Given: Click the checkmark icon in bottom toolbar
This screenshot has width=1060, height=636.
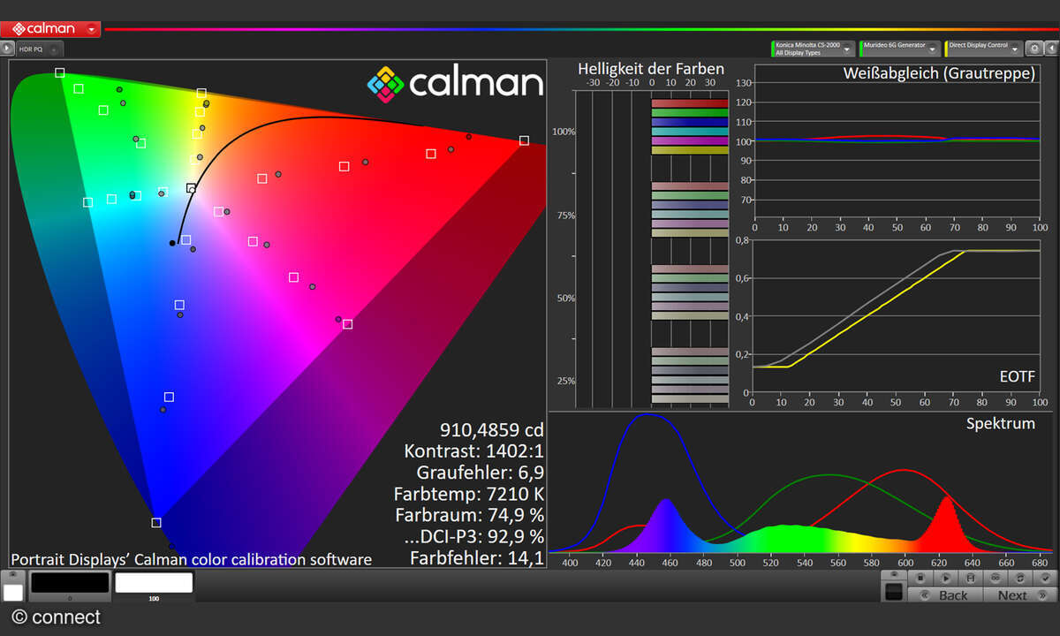Looking at the screenshot, I should 1044,578.
